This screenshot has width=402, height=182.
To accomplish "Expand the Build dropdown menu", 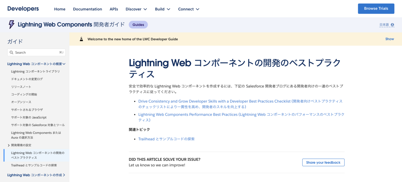I will tap(162, 9).
